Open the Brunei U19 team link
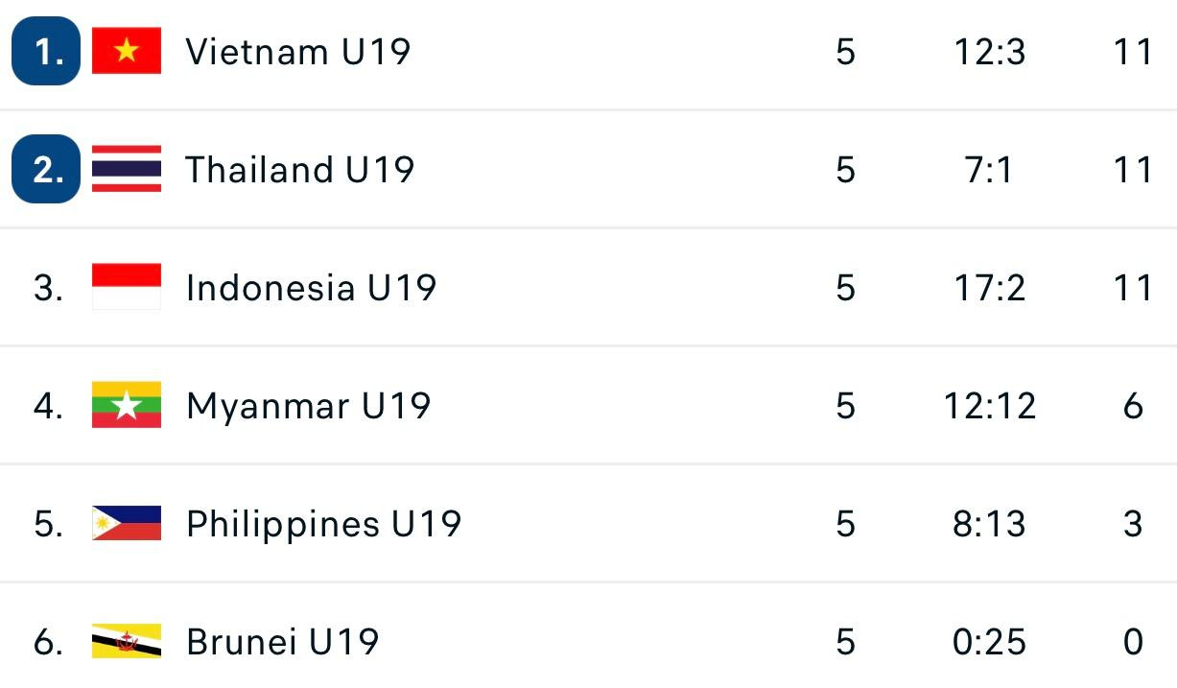This screenshot has height=688, width=1177. coord(282,642)
